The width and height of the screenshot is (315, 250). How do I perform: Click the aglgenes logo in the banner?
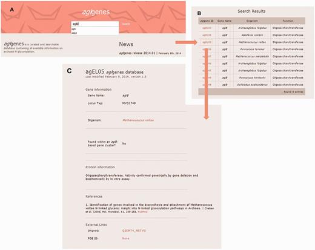coord(96,12)
